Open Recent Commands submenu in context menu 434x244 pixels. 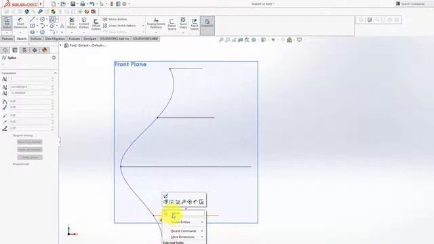(184, 230)
